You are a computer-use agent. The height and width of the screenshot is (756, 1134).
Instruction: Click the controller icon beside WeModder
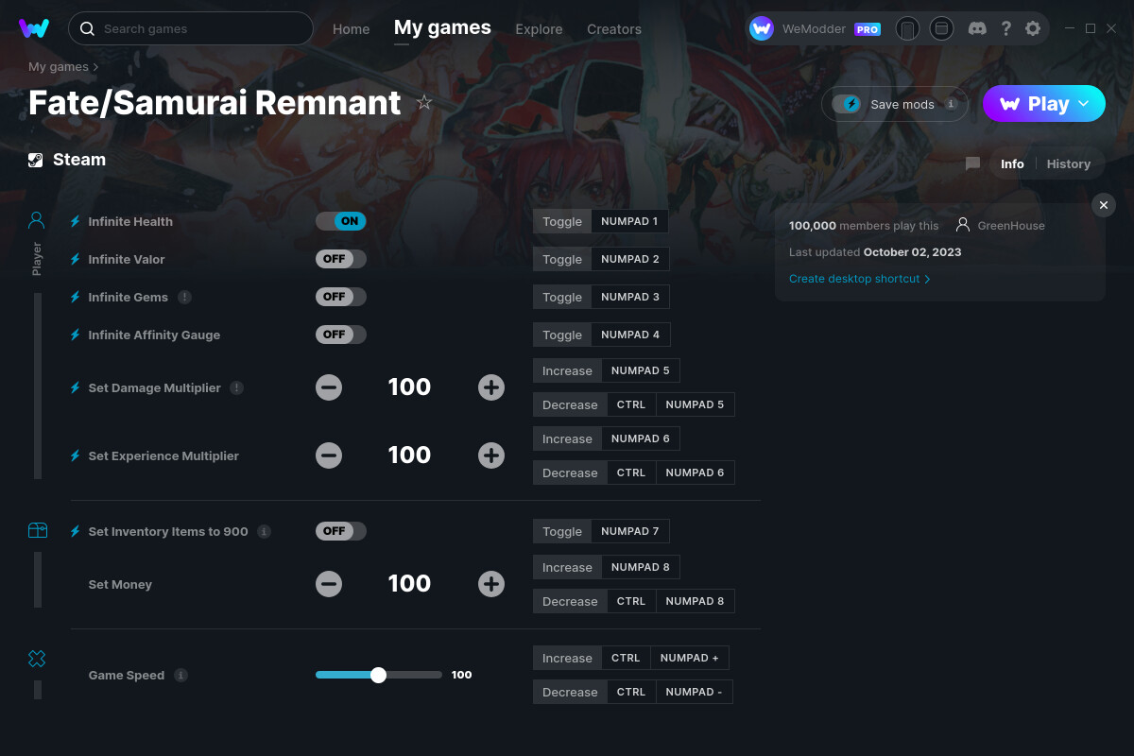point(907,28)
